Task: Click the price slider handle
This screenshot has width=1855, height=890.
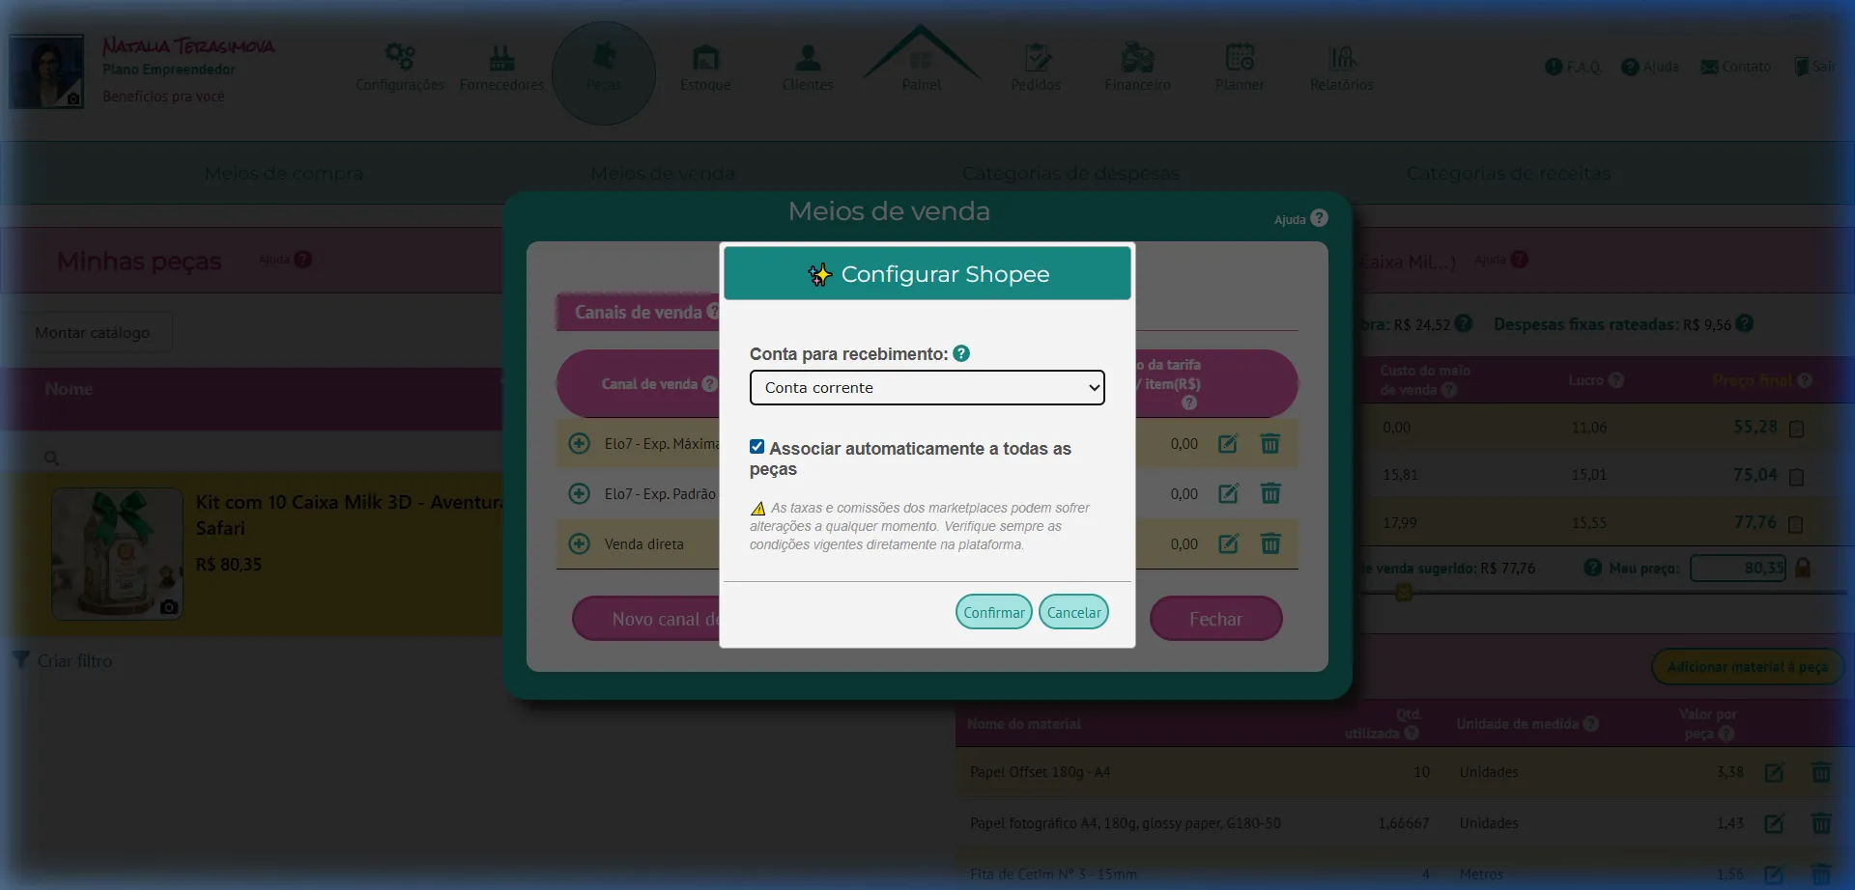Action: click(x=1404, y=593)
